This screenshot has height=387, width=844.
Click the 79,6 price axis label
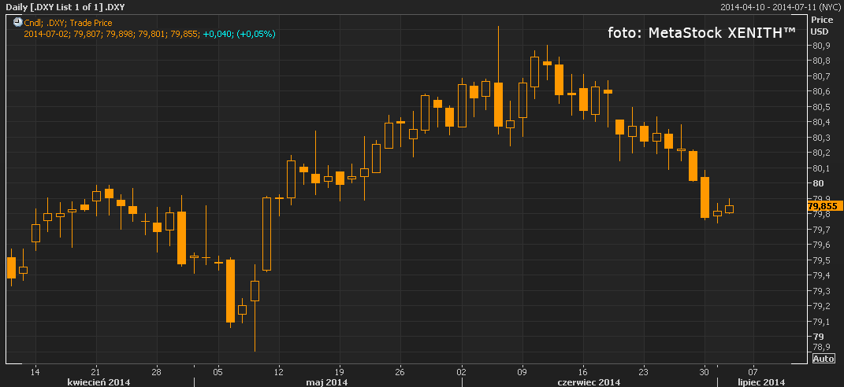click(820, 245)
